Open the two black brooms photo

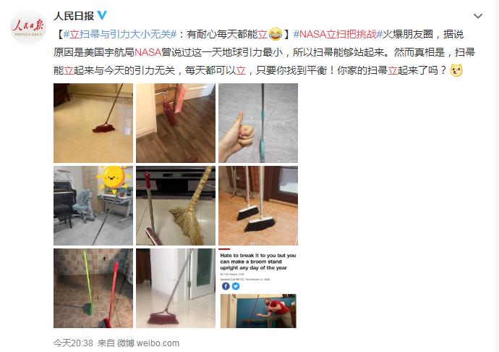(258, 206)
